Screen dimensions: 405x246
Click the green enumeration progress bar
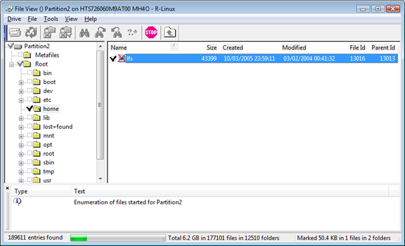tap(118, 238)
